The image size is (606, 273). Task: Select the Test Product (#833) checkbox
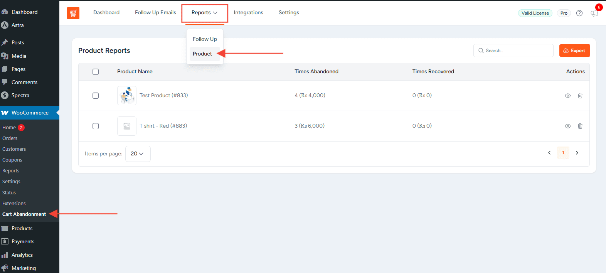pos(96,96)
